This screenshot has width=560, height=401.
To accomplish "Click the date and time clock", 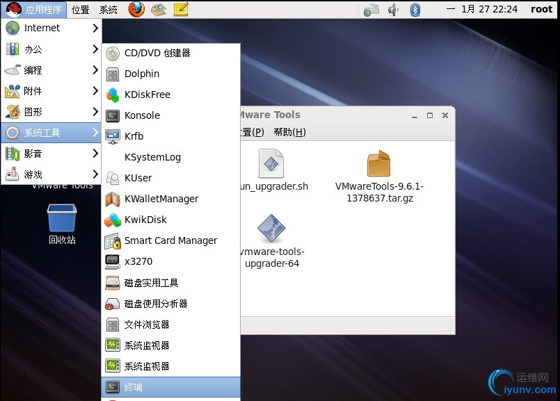I will pos(482,10).
